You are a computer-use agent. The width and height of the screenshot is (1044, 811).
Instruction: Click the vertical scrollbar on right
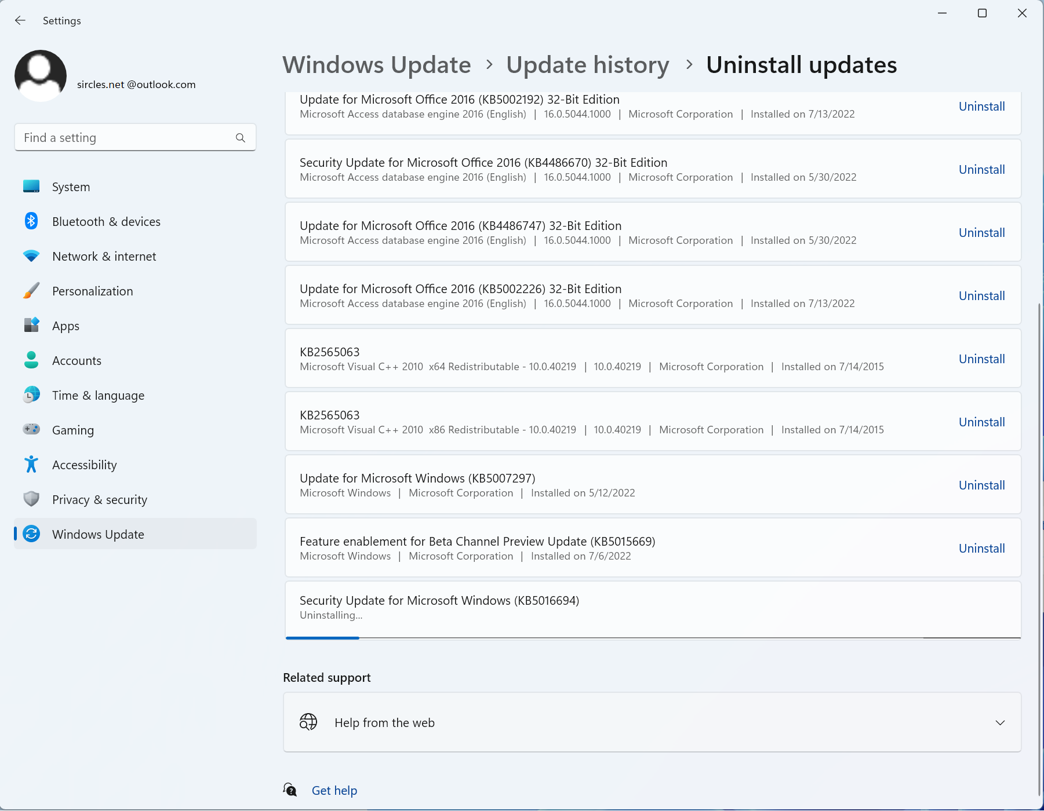tap(1039, 548)
